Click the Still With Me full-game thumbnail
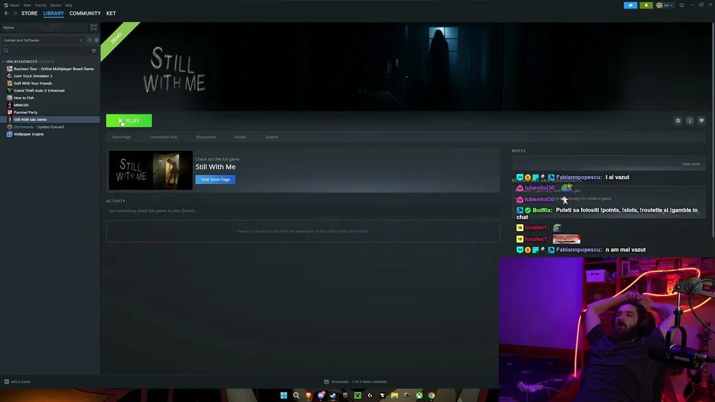The image size is (715, 402). point(150,170)
